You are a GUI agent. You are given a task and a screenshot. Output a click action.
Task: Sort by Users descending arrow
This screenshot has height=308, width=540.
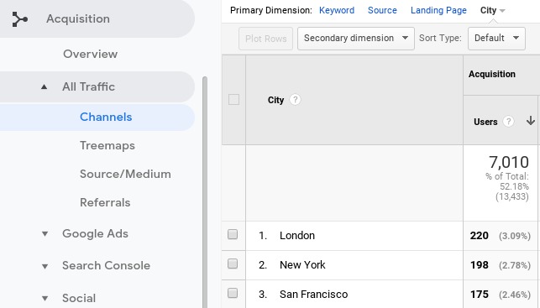coord(531,121)
